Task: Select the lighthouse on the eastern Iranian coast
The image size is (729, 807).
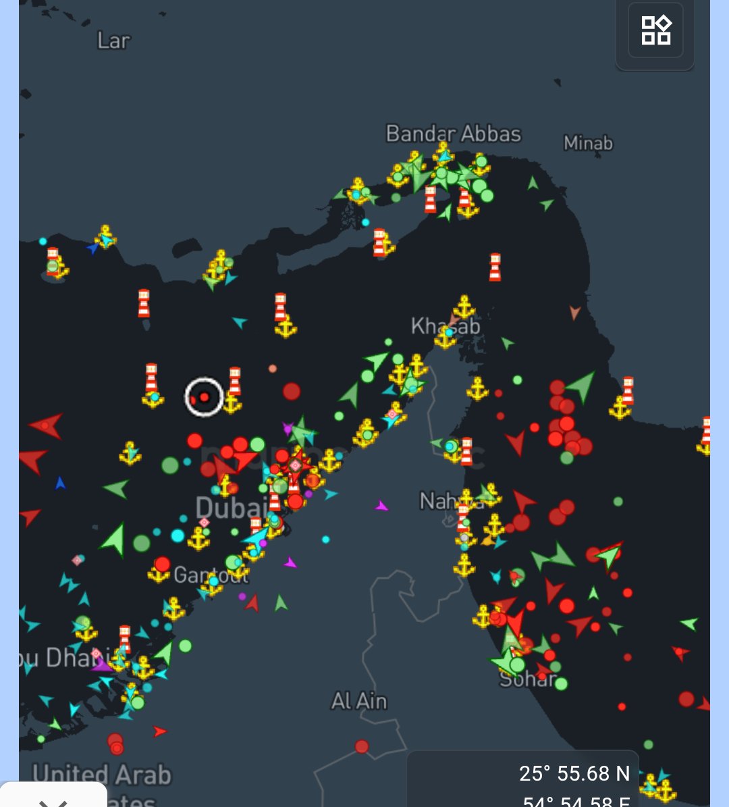Action: 628,390
